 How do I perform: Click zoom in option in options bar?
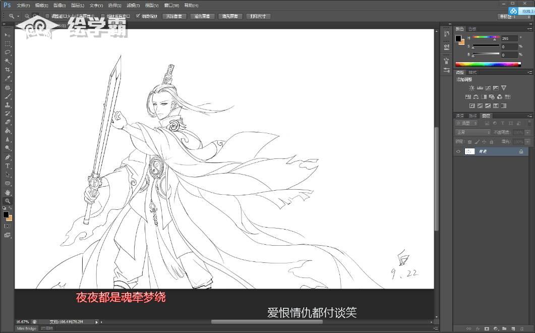click(27, 16)
